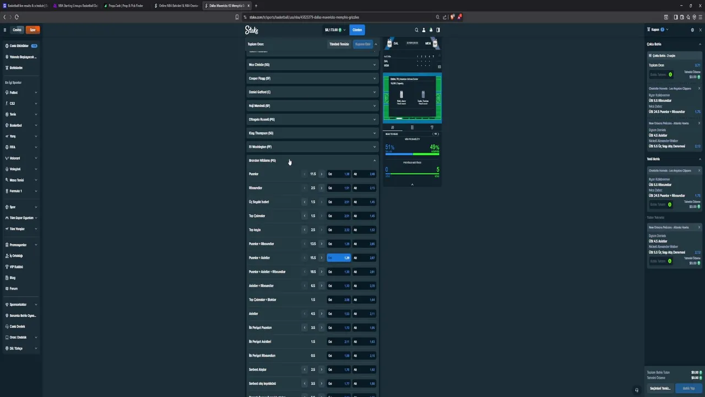Viewport: 705px width, 397px height.
Task: Open the notifications bell icon
Action: (431, 30)
